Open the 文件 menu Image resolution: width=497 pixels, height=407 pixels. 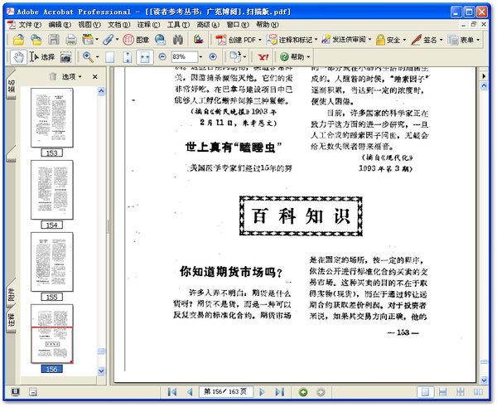coord(30,24)
